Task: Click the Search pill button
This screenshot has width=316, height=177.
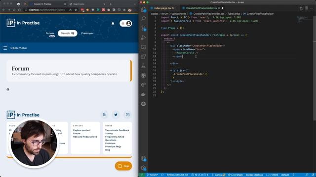Action: 68,33
